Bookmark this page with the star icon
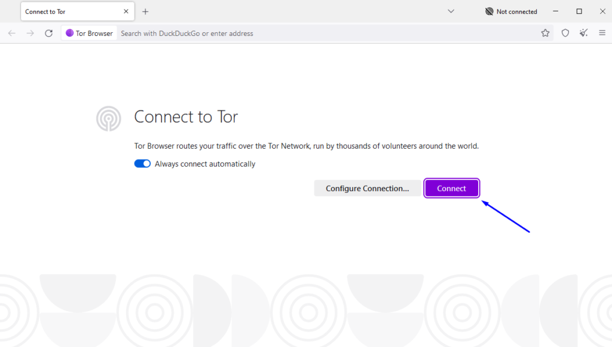 [545, 33]
